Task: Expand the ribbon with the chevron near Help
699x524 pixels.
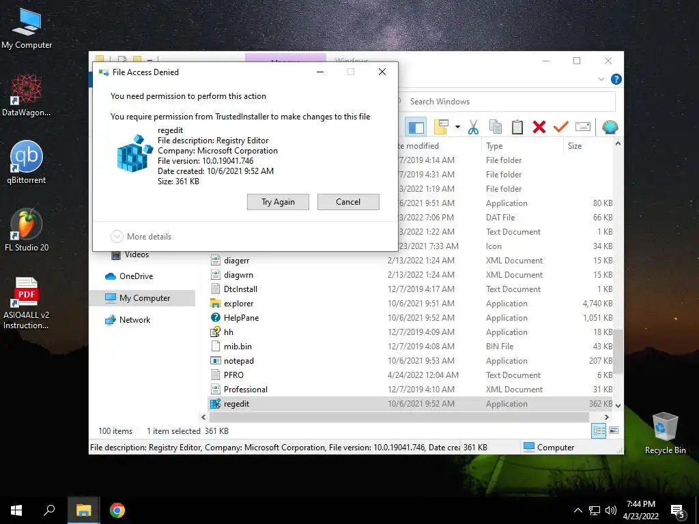Action: click(601, 79)
